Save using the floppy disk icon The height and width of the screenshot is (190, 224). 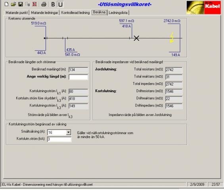pyautogui.click(x=21, y=4)
